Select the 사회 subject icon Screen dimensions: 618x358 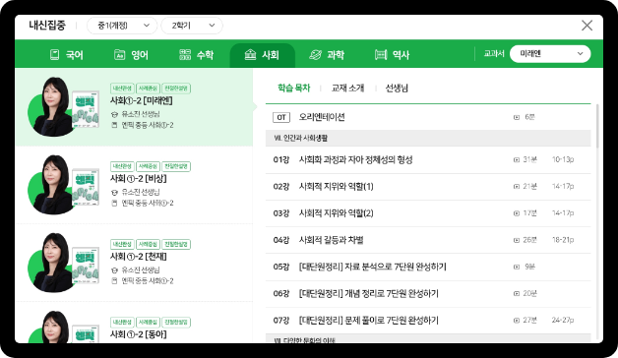click(250, 55)
